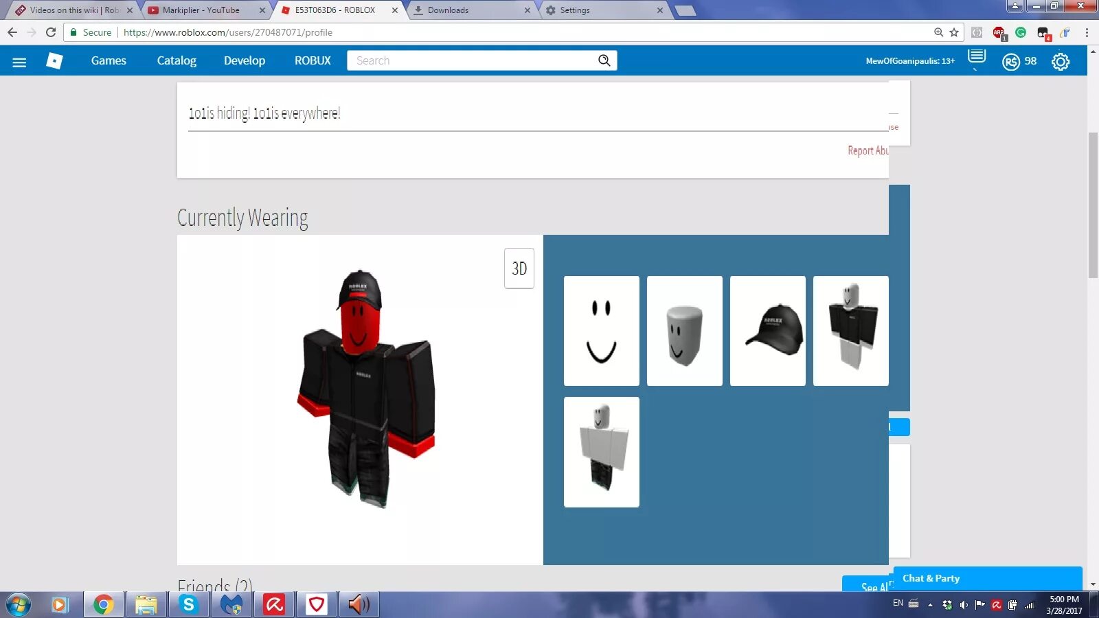
Task: Show hidden system tray icons
Action: coord(930,605)
